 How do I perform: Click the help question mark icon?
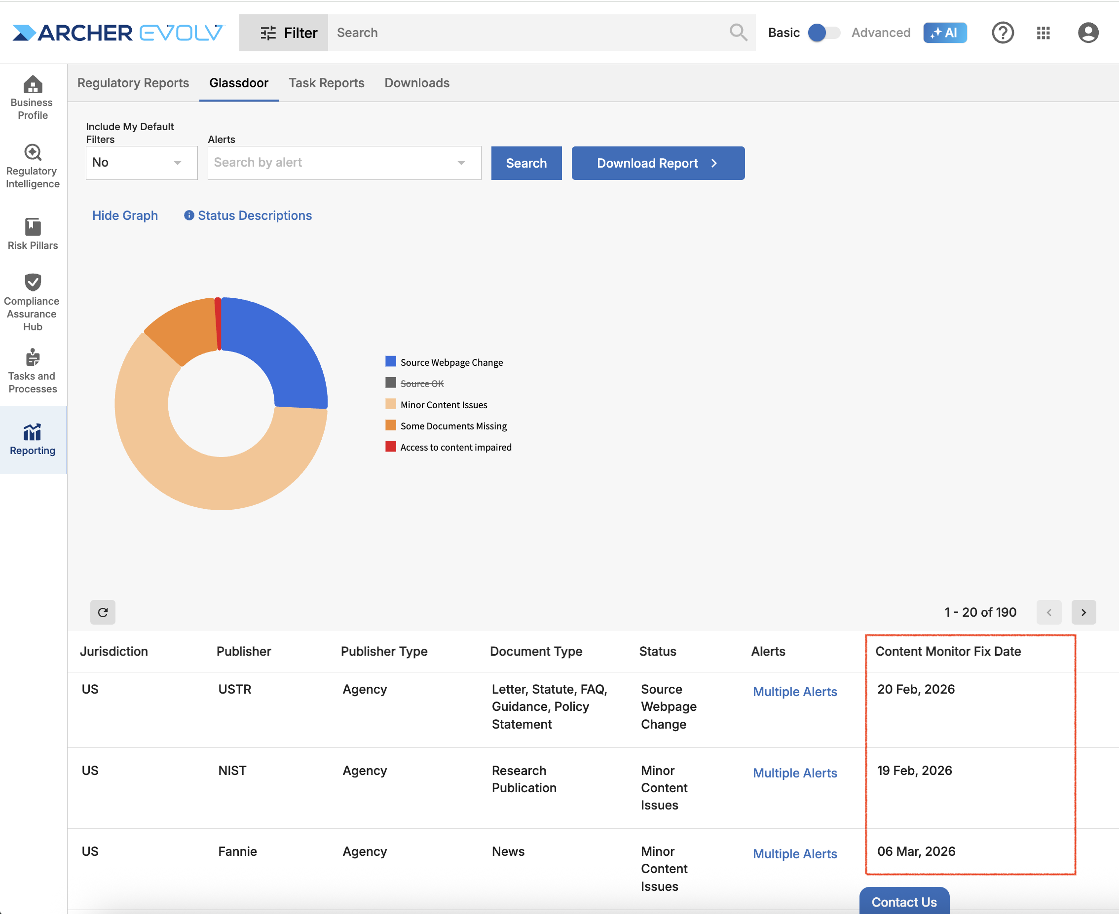tap(1002, 33)
